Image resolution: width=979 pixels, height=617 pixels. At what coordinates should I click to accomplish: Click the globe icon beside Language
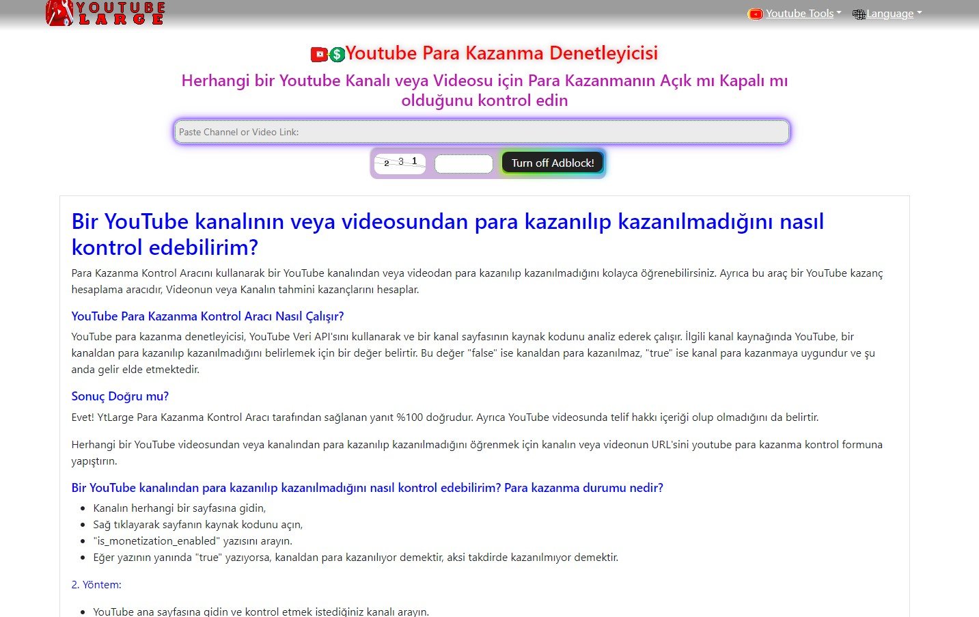(x=859, y=14)
